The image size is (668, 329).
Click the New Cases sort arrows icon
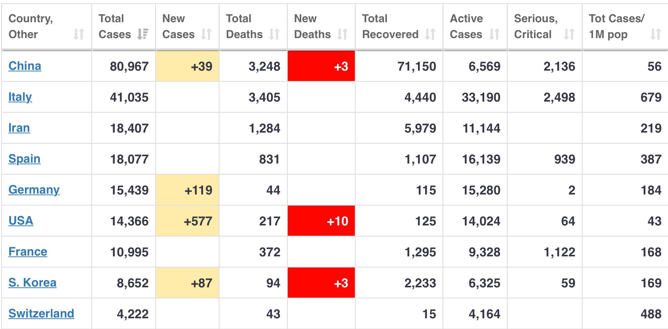click(x=206, y=35)
